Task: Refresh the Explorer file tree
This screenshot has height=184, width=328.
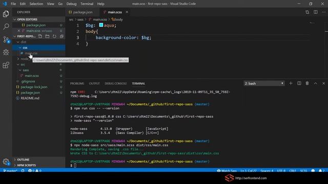Action: click(x=54, y=36)
